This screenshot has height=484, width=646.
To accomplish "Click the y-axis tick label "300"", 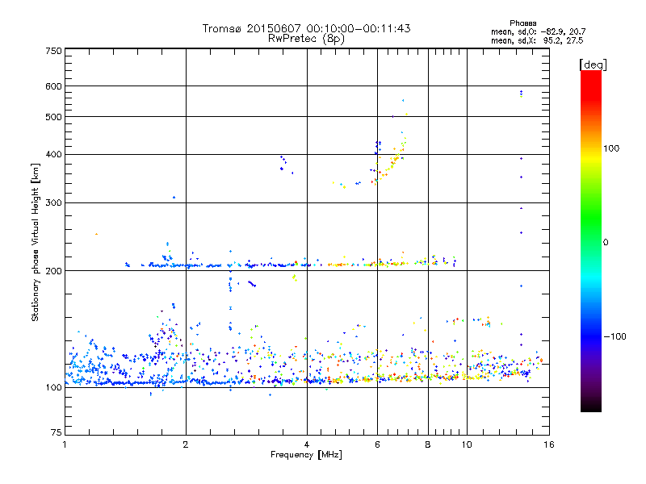I will pyautogui.click(x=53, y=203).
